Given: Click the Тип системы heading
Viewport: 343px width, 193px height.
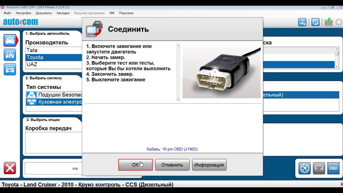Looking at the screenshot, I should pyautogui.click(x=43, y=87).
